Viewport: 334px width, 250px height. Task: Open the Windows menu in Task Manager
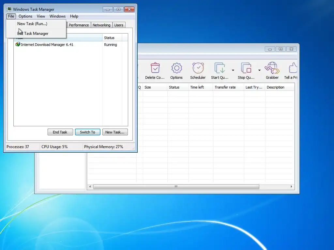coord(57,16)
